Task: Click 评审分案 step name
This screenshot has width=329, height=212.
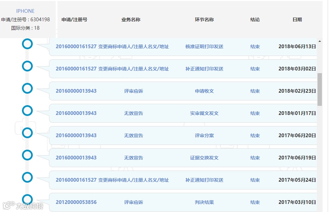Action: [204, 135]
